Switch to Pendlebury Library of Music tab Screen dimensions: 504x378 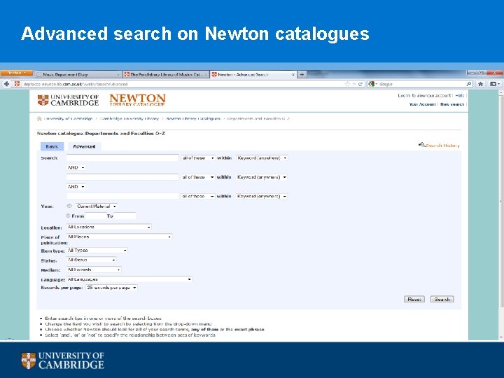pyautogui.click(x=165, y=75)
